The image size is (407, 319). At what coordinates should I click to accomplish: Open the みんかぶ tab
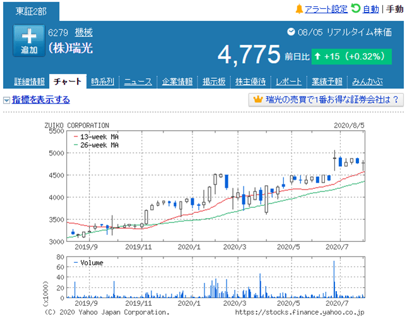coord(367,81)
